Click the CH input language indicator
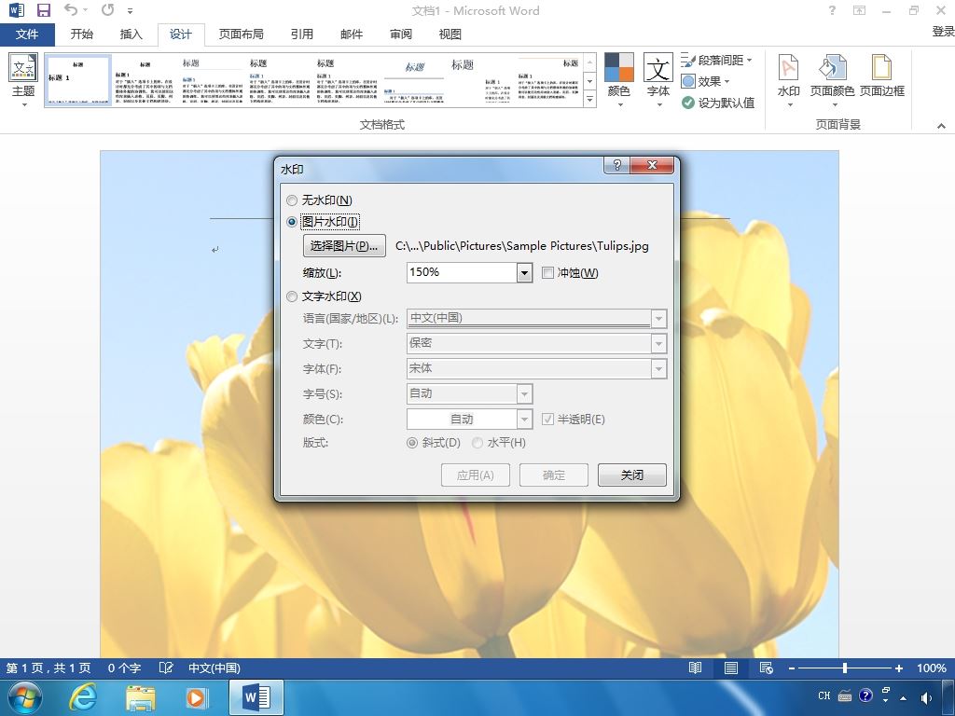955x716 pixels. [x=824, y=695]
